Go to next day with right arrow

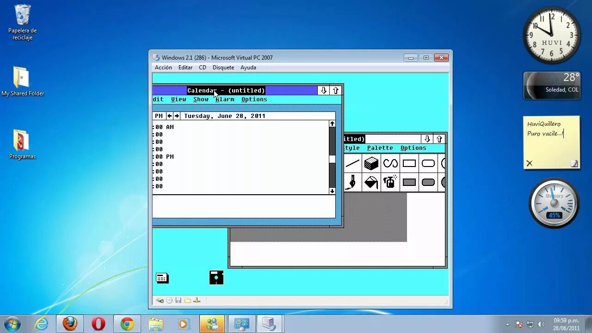(x=177, y=116)
